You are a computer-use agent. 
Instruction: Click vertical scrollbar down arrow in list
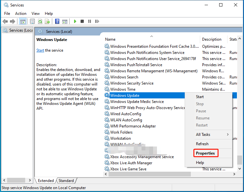click(239, 169)
